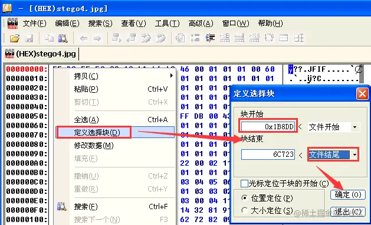Click the block start field 0x1B8DD
Viewport: 371px width, 225px height.
pyautogui.click(x=268, y=127)
